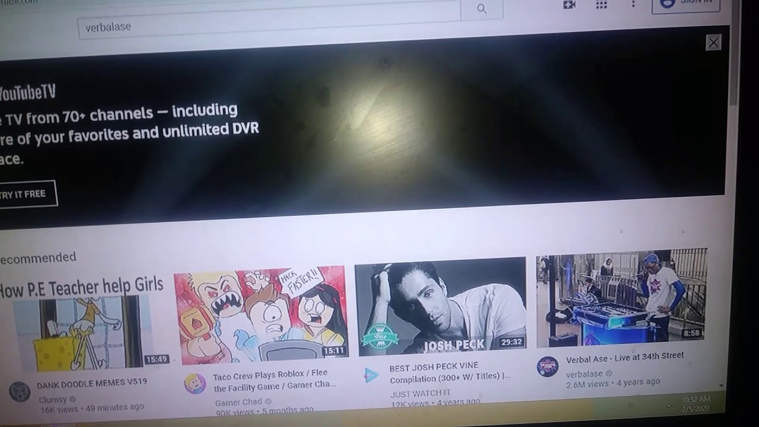Open the create video camera icon

tap(569, 4)
